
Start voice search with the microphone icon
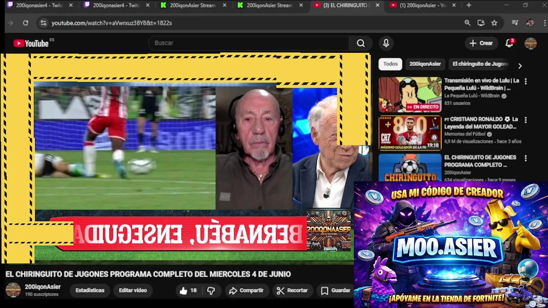tap(386, 43)
